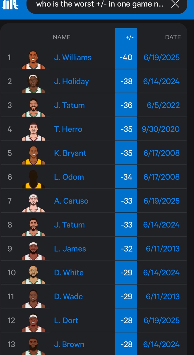This screenshot has width=194, height=355.
Task: Tap K. Bryant player avatar
Action: pos(33,155)
